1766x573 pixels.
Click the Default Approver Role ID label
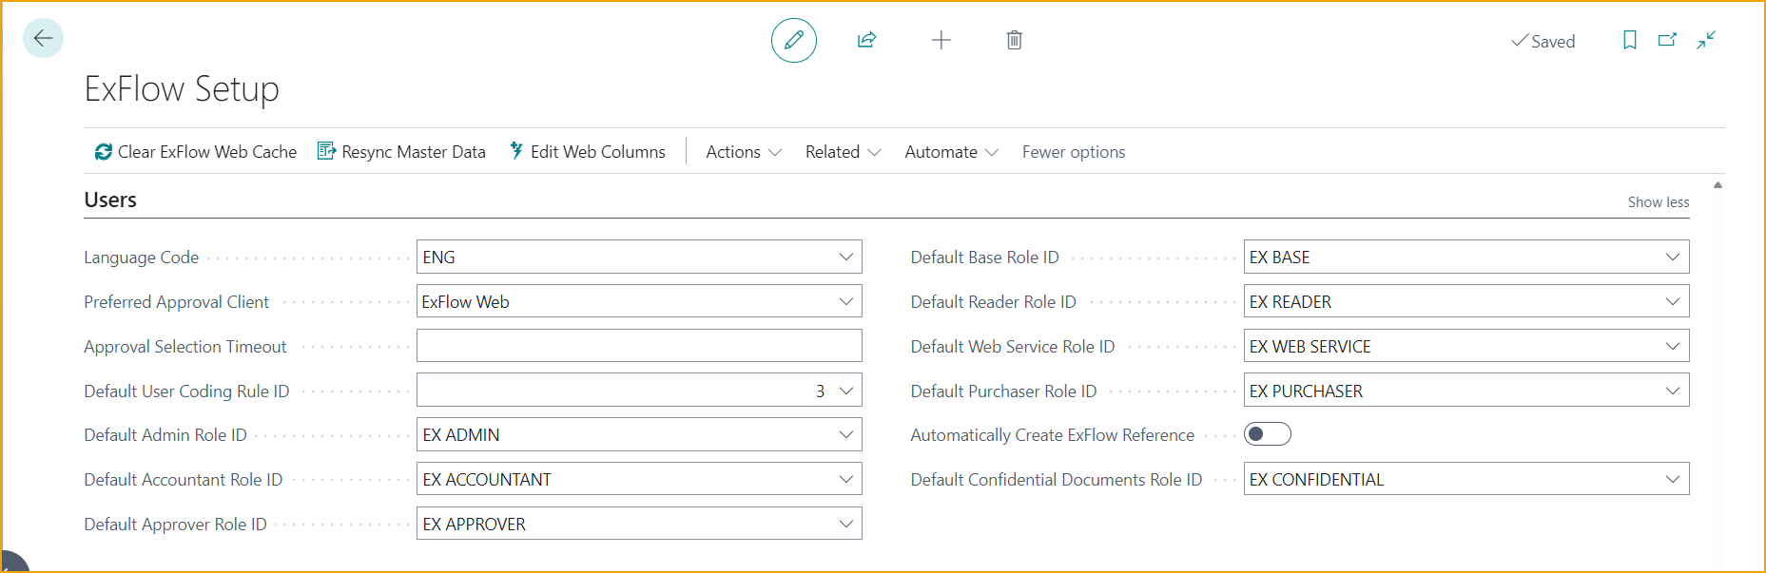175,525
